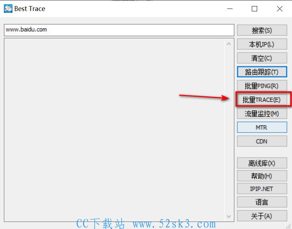Open offline database 离线库(X)
The width and height of the screenshot is (292, 229).
(x=262, y=163)
